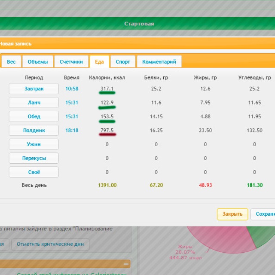Image resolution: width=275 pixels, height=275 pixels.
Task: Click the Завтрак meal button
Action: (x=34, y=89)
